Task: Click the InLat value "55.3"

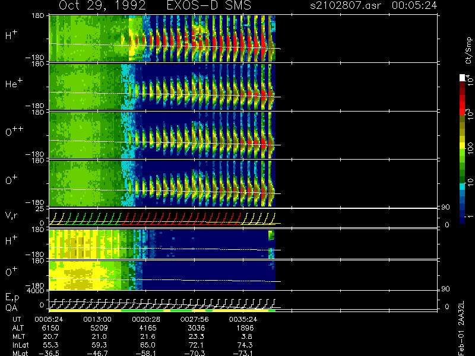Action: [51, 345]
